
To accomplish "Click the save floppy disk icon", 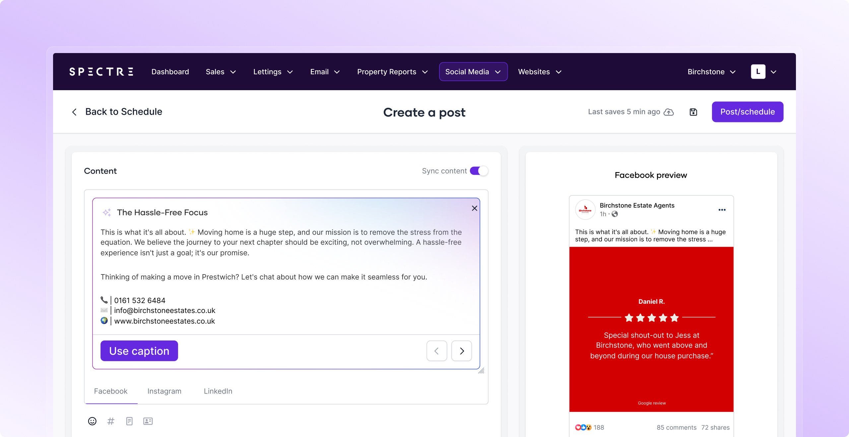I will pos(693,112).
